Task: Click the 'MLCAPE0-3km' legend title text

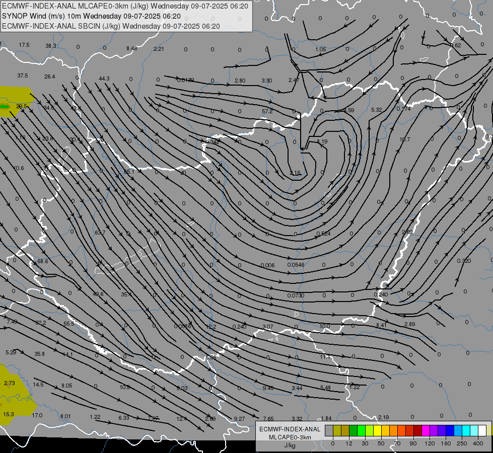Action: [290, 437]
